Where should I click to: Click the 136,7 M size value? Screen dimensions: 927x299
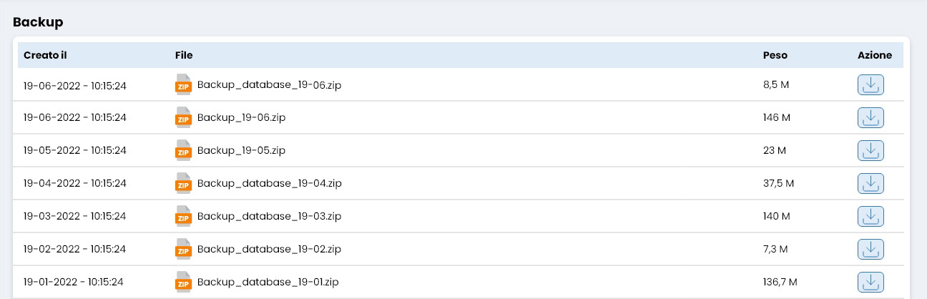coord(780,282)
